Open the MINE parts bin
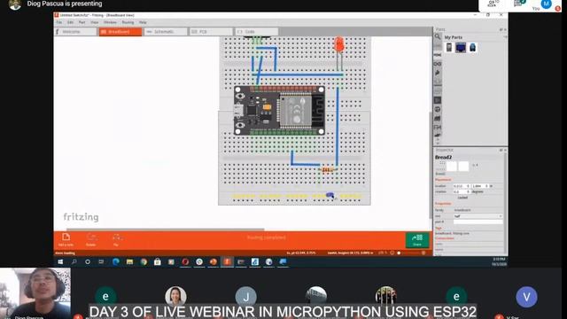Screen dimensions: 567x319 coord(438,55)
